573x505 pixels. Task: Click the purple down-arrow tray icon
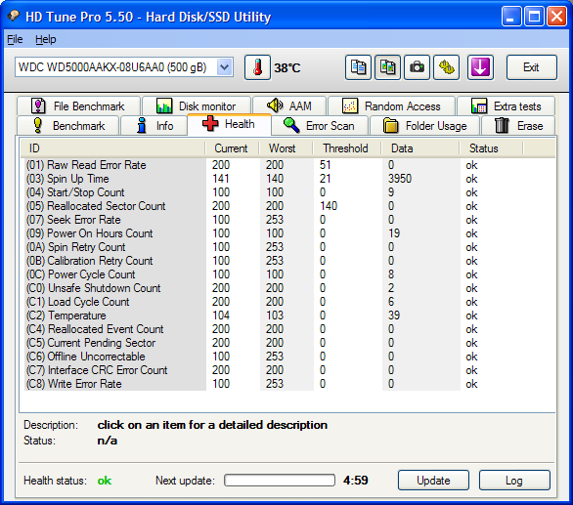[480, 67]
